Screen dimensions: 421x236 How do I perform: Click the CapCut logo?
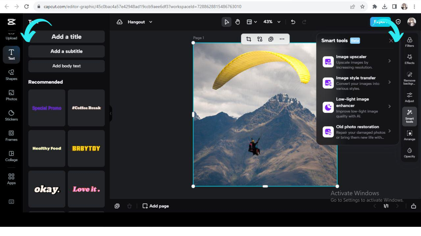coord(12,22)
